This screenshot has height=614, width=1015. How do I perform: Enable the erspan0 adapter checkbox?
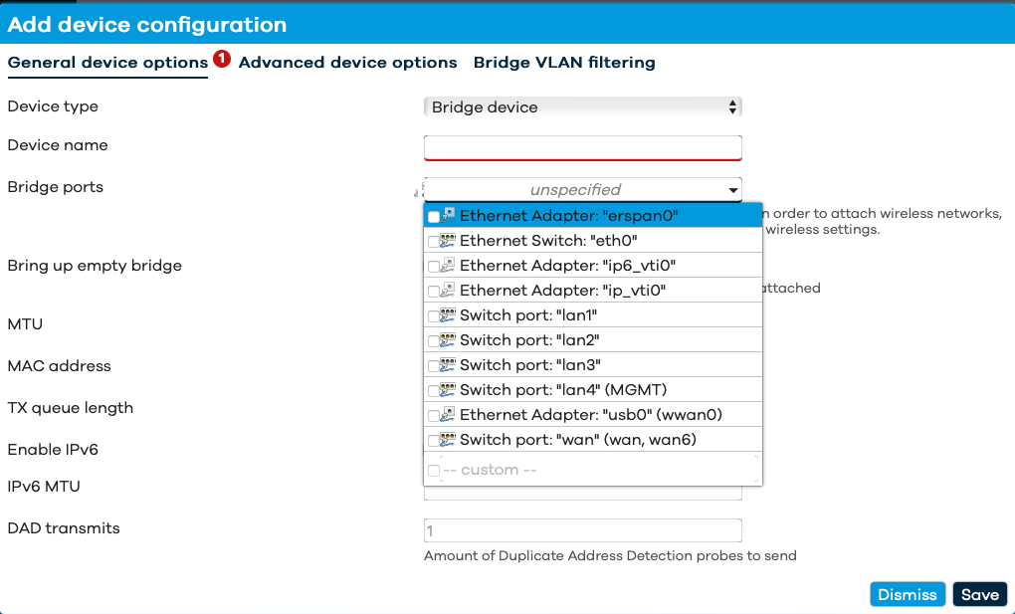point(434,217)
